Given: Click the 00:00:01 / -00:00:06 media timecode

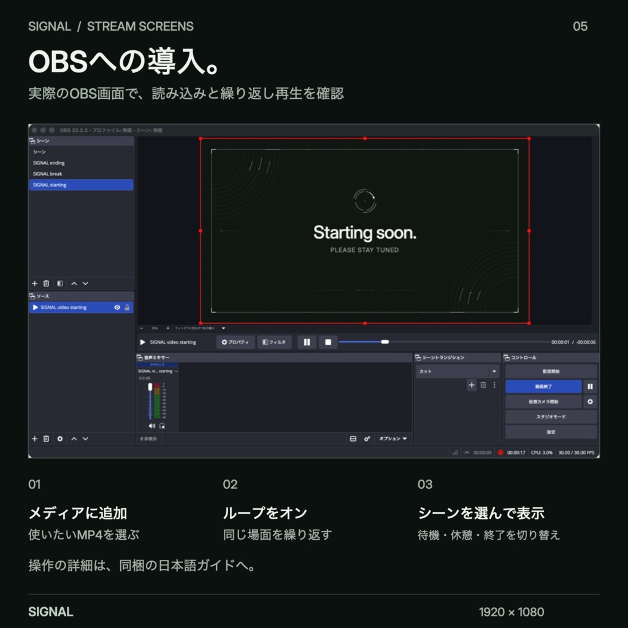Looking at the screenshot, I should click(x=573, y=342).
